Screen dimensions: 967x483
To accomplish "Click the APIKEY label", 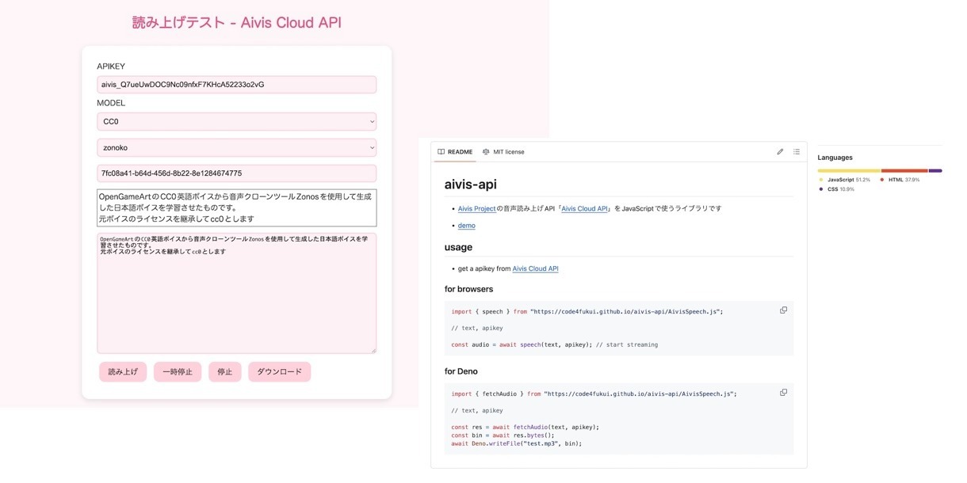I will 111,67.
